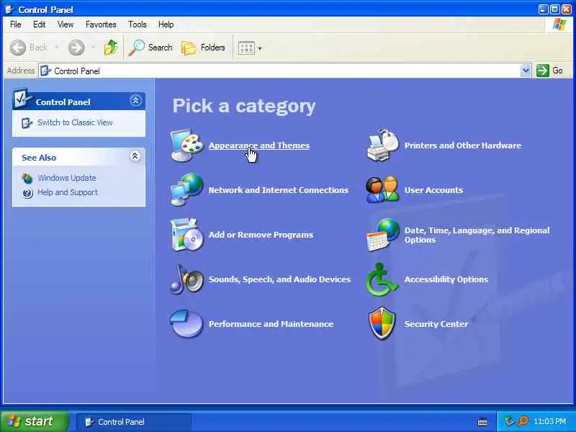Click the Forward arrow toolbar button
Viewport: 576px width, 432px height.
click(76, 48)
